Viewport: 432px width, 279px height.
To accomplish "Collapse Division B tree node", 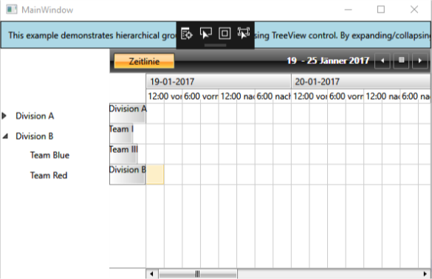I will [x=5, y=136].
